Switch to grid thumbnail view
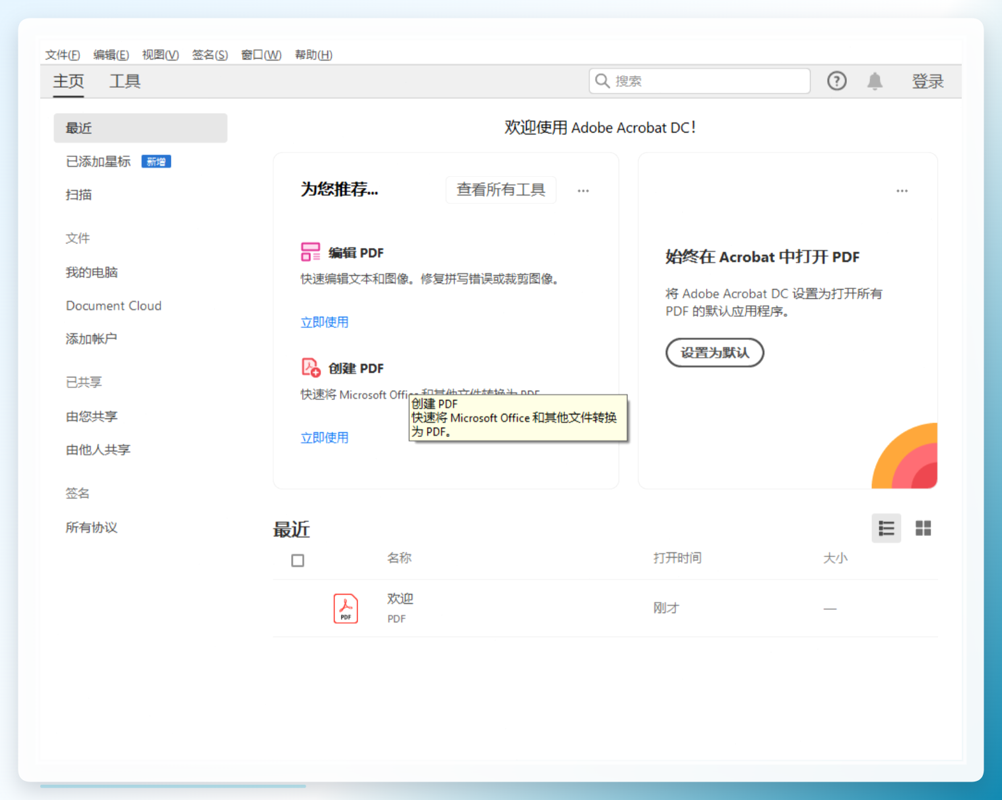 coord(923,528)
